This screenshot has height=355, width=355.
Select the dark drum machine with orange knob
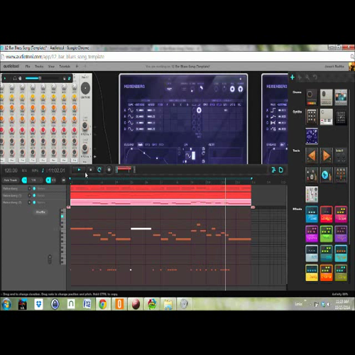click(x=312, y=97)
